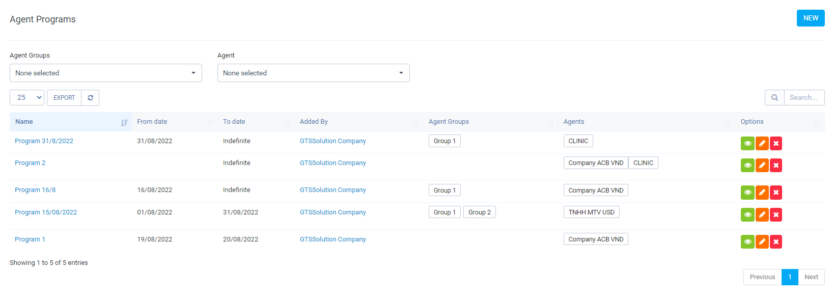
Task: Click Company ACB VND tag in Program 1 row
Action: [x=596, y=239]
